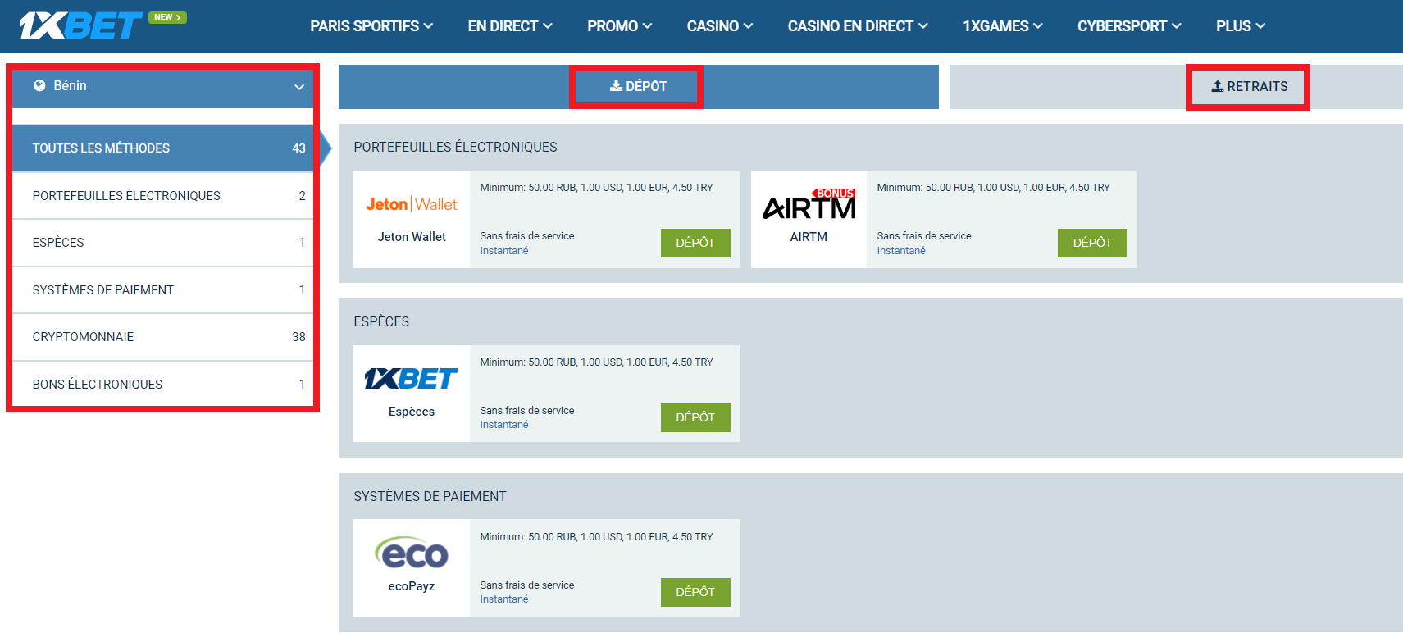Click the globe icon beside Bénin
The width and height of the screenshot is (1403, 633).
[x=39, y=85]
